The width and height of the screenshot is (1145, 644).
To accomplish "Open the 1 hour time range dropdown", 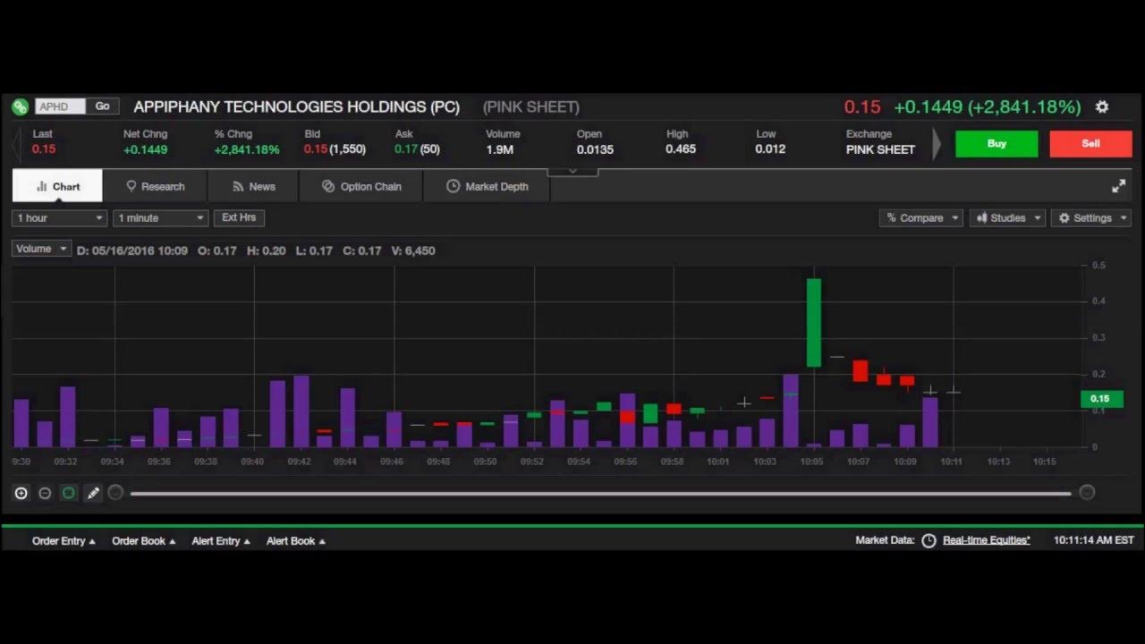I will (59, 218).
